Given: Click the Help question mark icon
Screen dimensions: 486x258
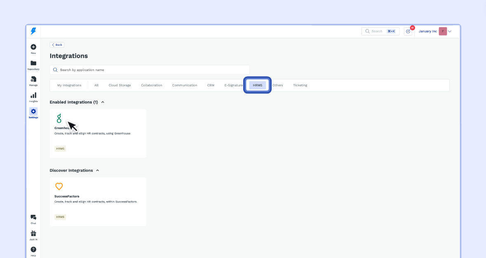Looking at the screenshot, I should point(33,250).
